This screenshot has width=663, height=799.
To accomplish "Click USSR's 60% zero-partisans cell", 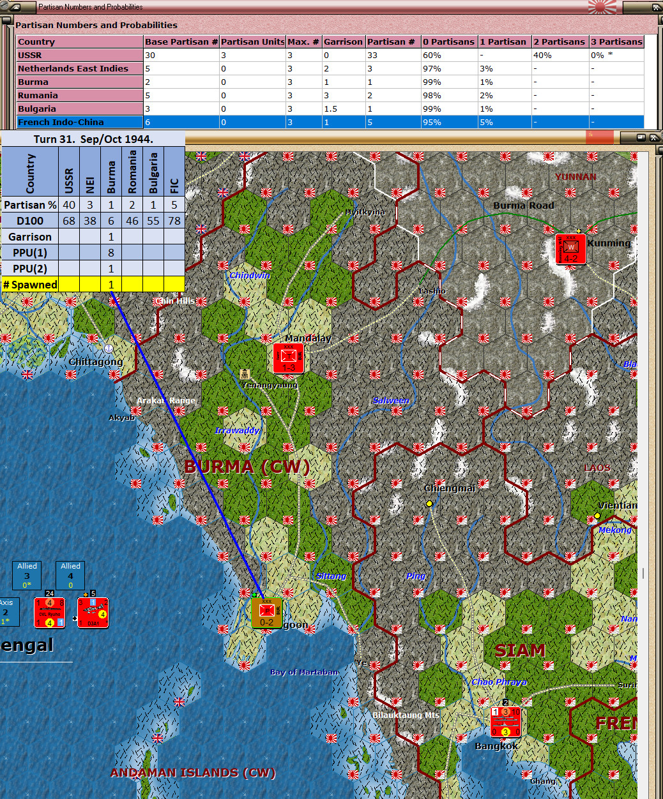I will (449, 55).
